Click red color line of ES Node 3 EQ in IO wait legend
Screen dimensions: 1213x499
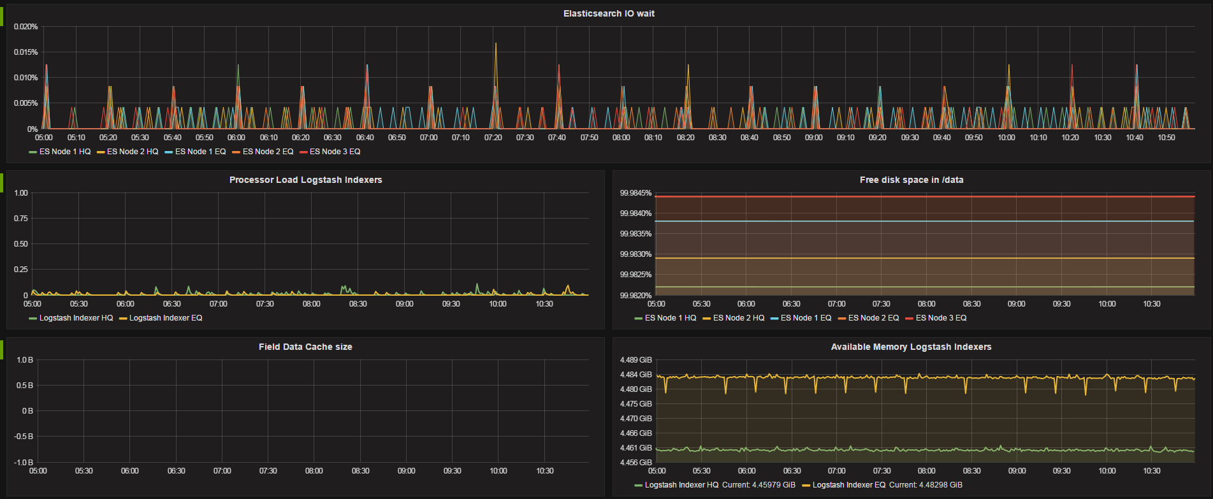303,152
